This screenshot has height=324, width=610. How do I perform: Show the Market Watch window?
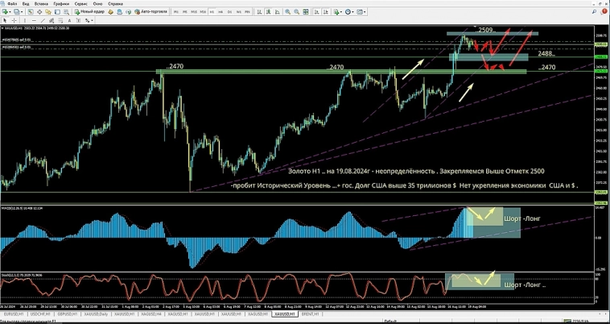coord(31,11)
